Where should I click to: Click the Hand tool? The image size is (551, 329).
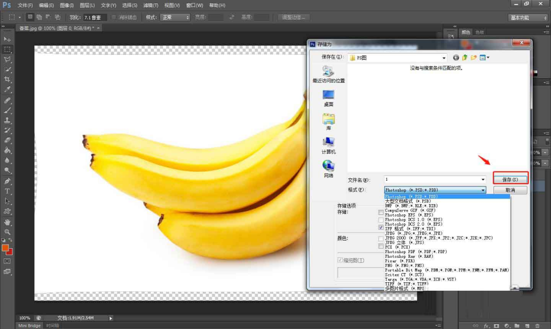[7, 222]
